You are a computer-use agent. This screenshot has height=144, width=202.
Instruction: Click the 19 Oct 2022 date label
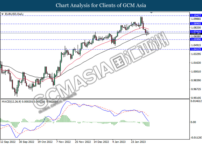pos(45,142)
